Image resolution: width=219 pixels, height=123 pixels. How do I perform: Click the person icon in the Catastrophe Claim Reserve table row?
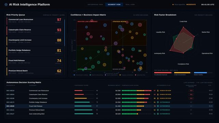[158, 95]
